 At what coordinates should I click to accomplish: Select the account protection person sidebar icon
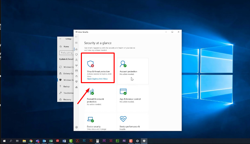point(77,60)
